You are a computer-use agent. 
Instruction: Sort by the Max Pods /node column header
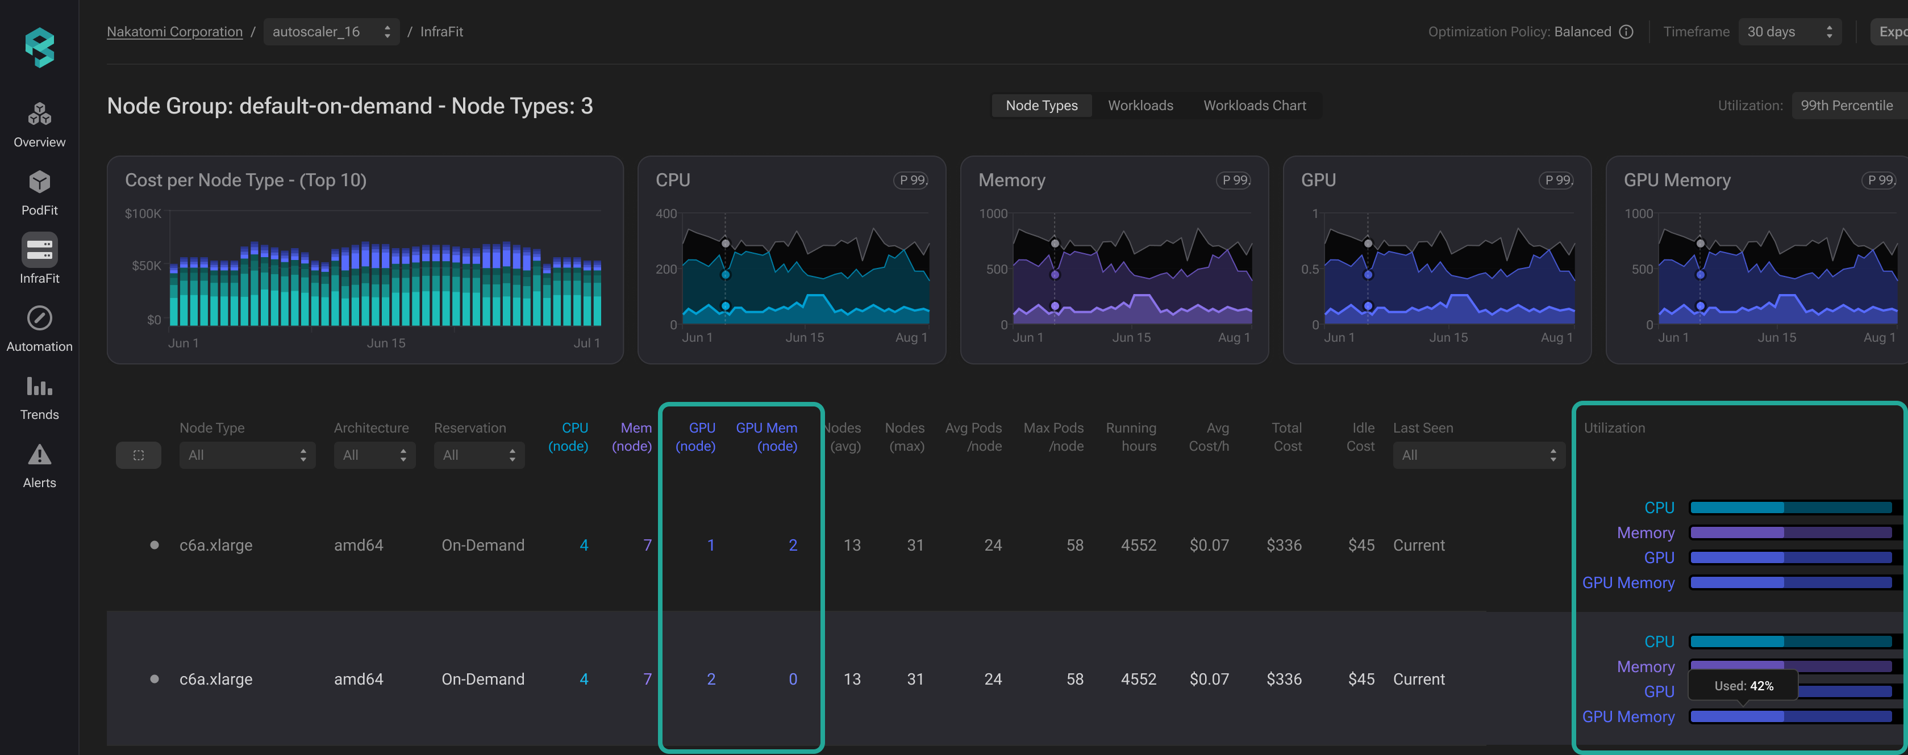[1053, 437]
